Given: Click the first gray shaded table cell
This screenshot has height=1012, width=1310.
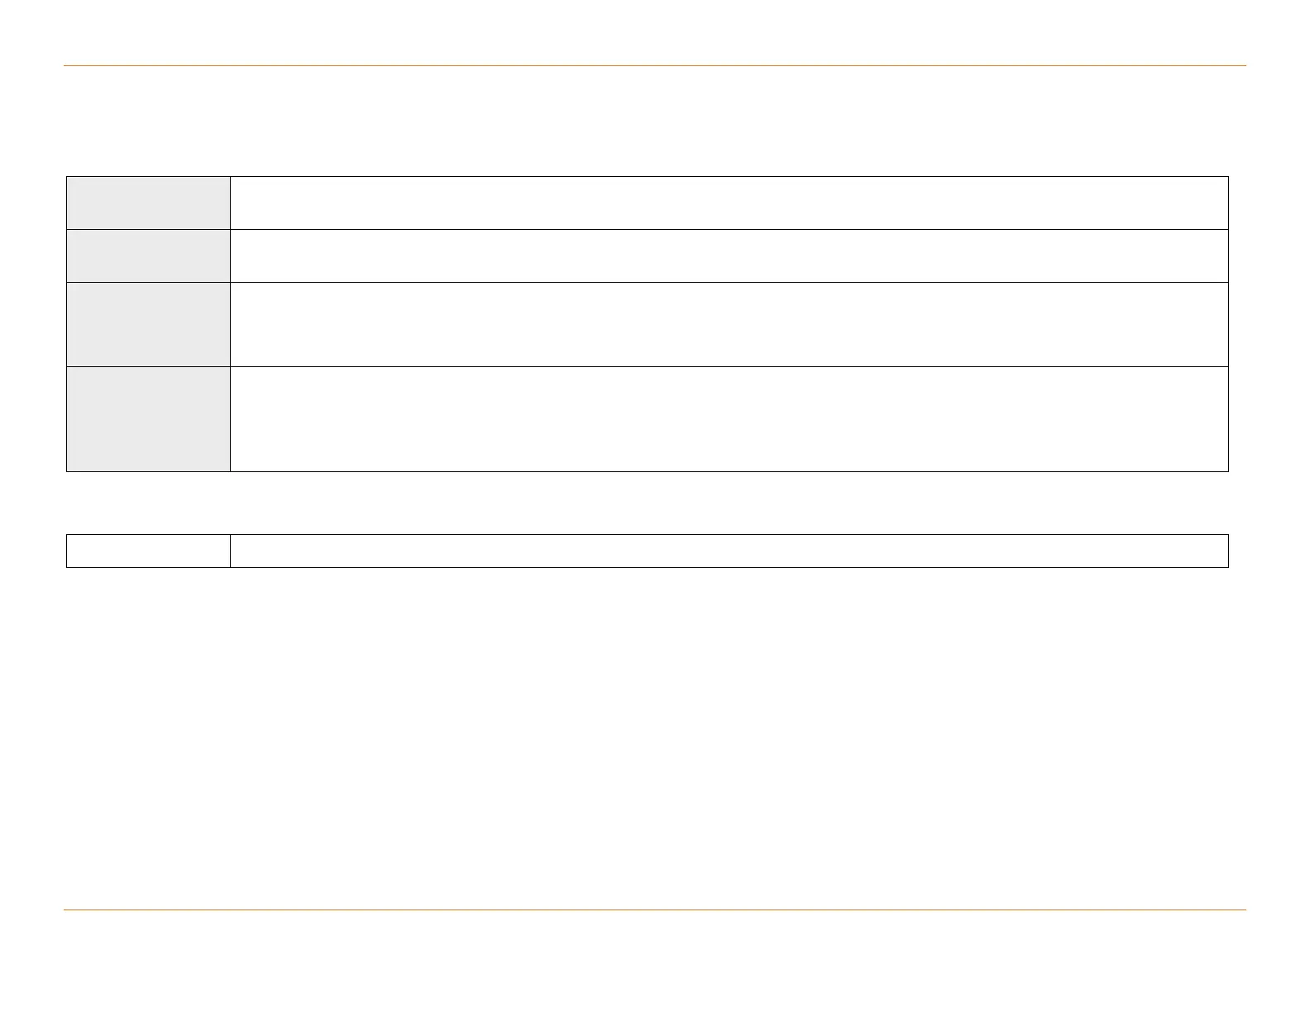Looking at the screenshot, I should pyautogui.click(x=148, y=203).
